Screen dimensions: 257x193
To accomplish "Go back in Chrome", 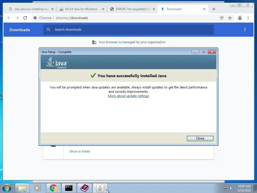I will 9,18.
